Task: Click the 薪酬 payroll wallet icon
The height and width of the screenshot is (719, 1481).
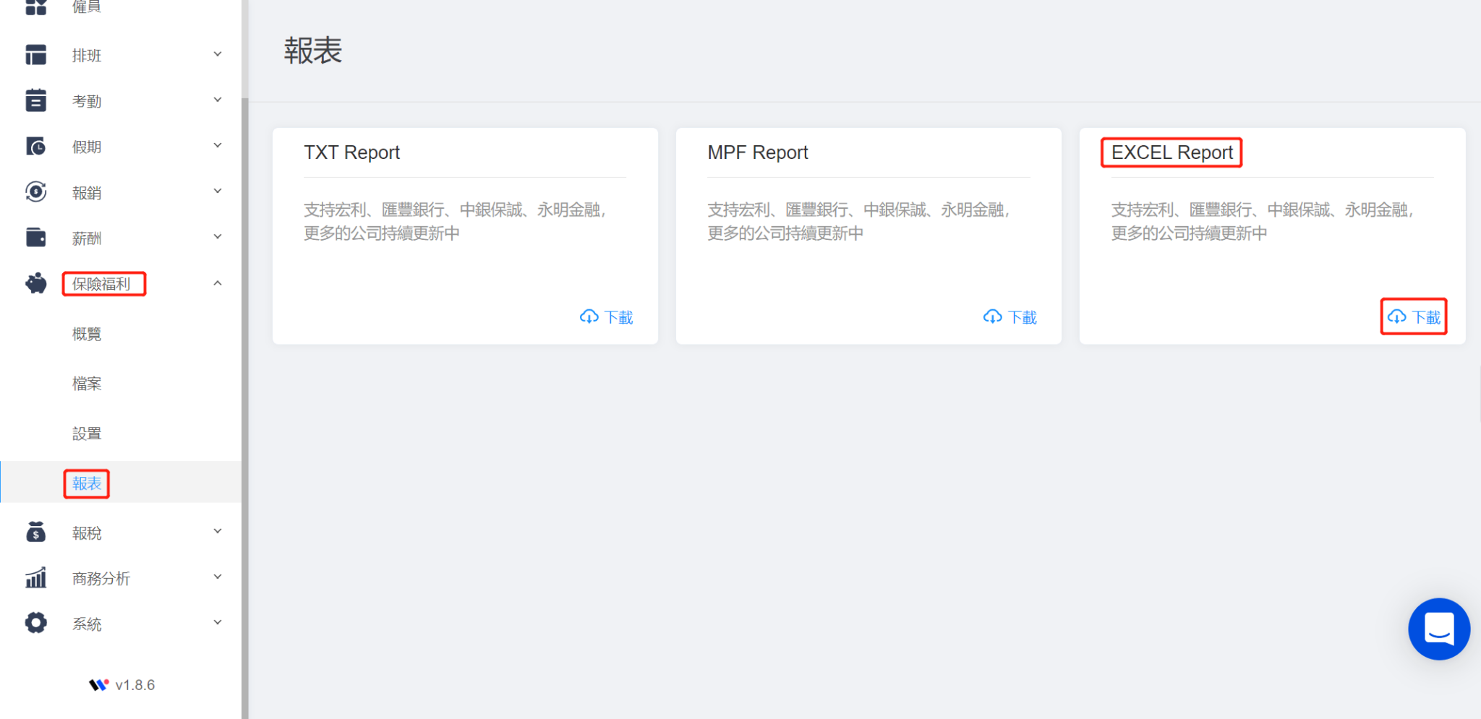Action: click(35, 237)
